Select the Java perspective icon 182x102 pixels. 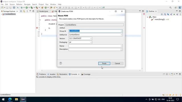point(180,8)
